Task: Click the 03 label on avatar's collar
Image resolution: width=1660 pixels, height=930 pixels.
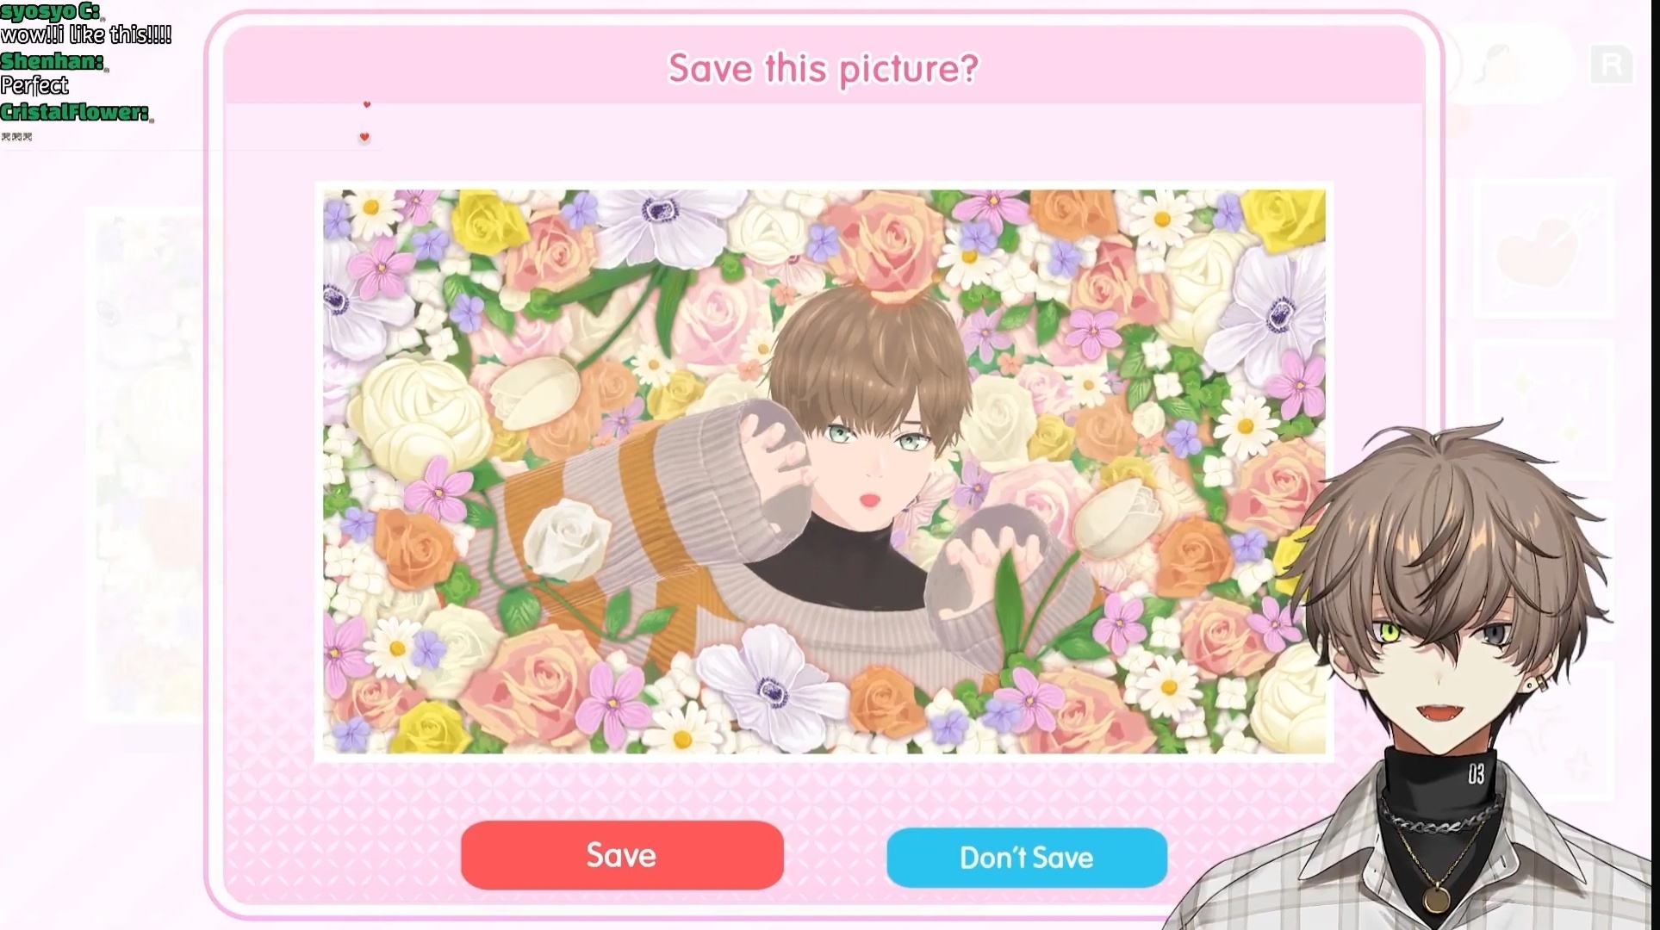Action: (1476, 775)
